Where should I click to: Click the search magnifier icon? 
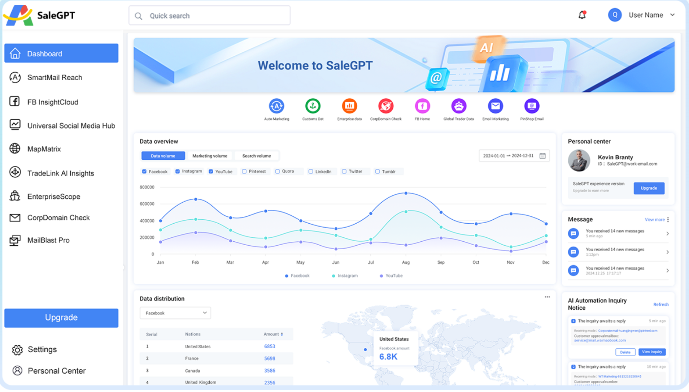[x=138, y=16]
